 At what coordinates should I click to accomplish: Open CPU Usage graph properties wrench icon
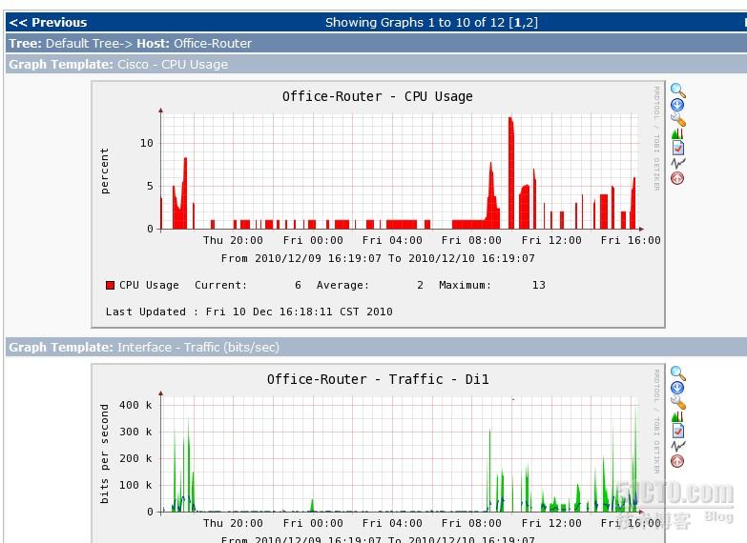pyautogui.click(x=678, y=119)
